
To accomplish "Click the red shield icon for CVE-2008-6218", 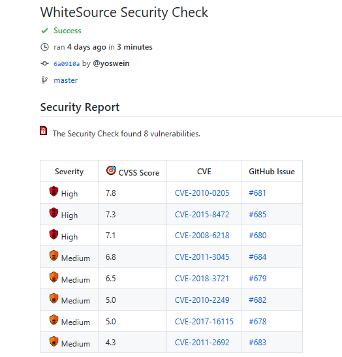I will (54, 234).
